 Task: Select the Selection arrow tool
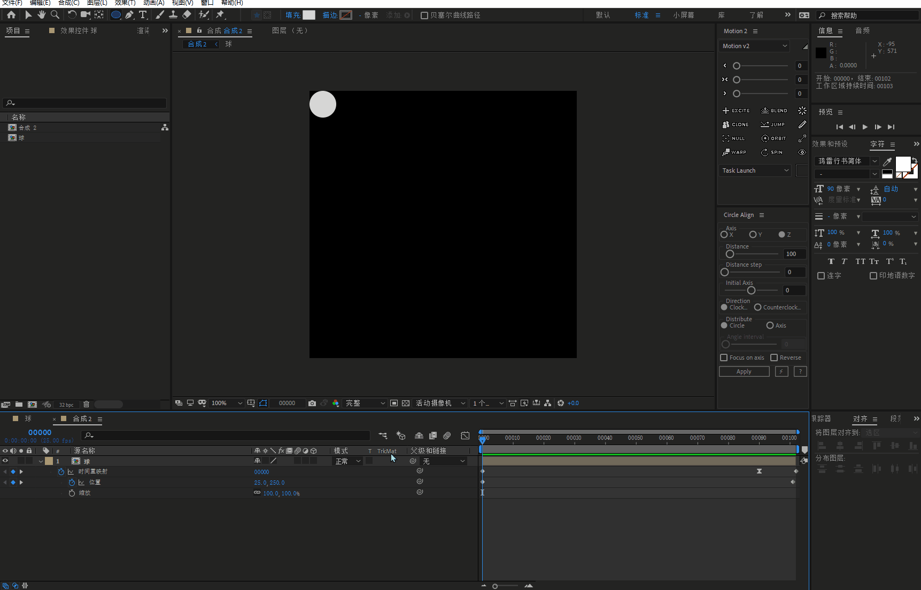pos(28,15)
